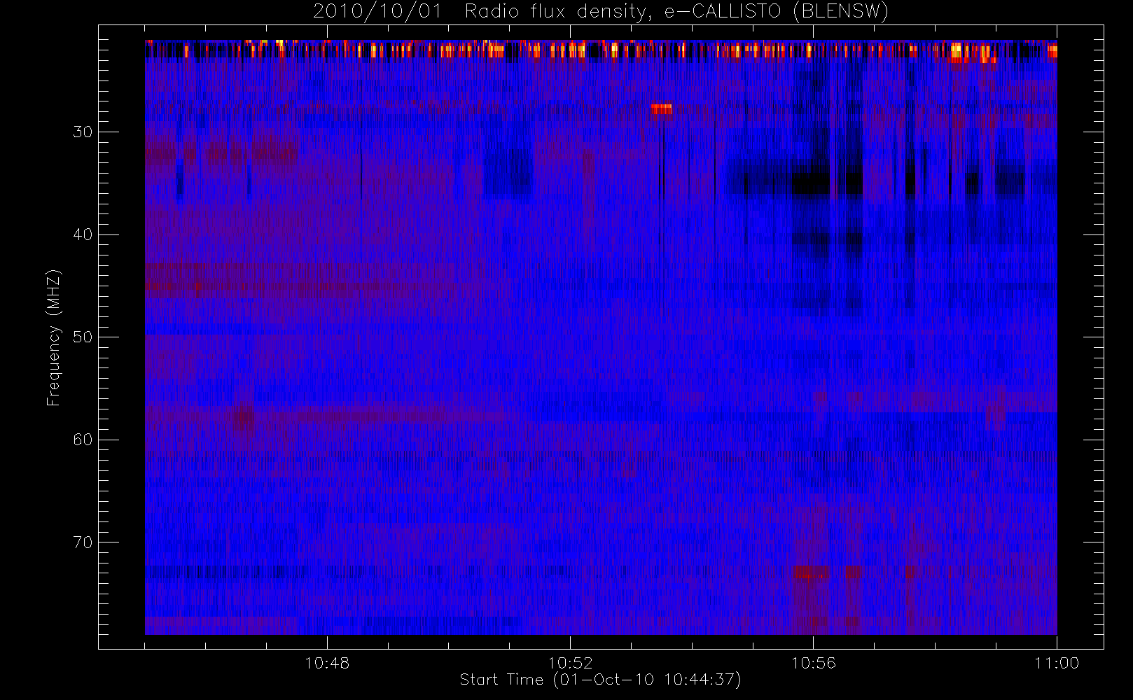Click the 30 frequency tick label

[x=83, y=132]
